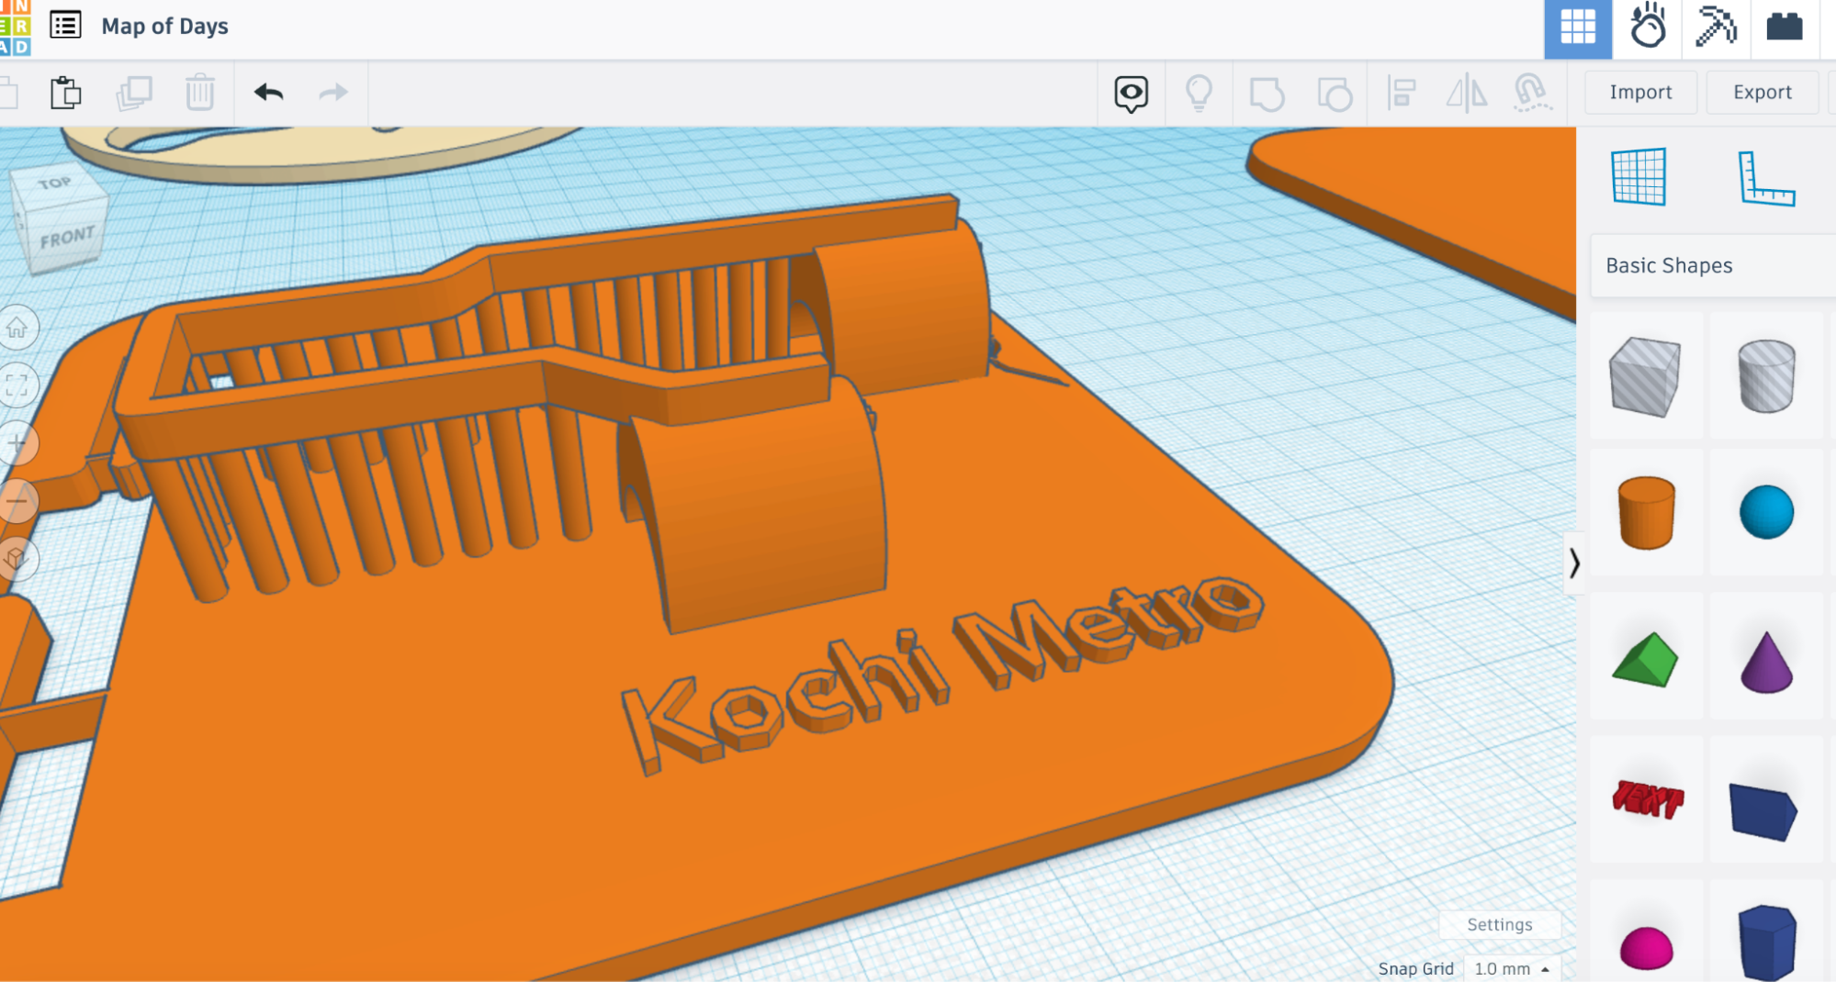Click the Mirror tool icon
Image resolution: width=1836 pixels, height=982 pixels.
pyautogui.click(x=1466, y=93)
